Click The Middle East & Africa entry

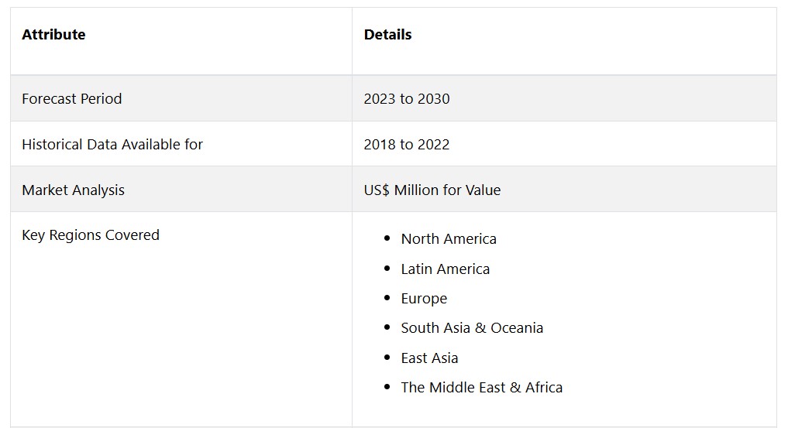click(x=482, y=388)
